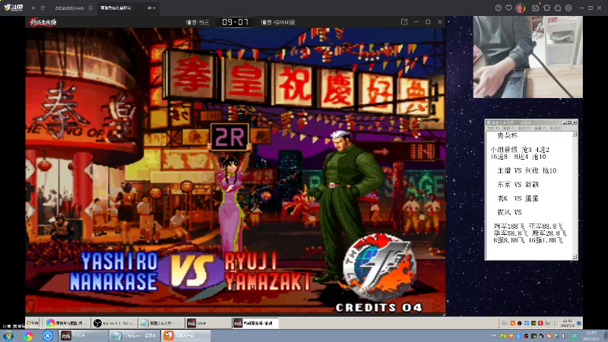Open watch history clock icon
This screenshot has width=608, height=342.
[x=499, y=8]
